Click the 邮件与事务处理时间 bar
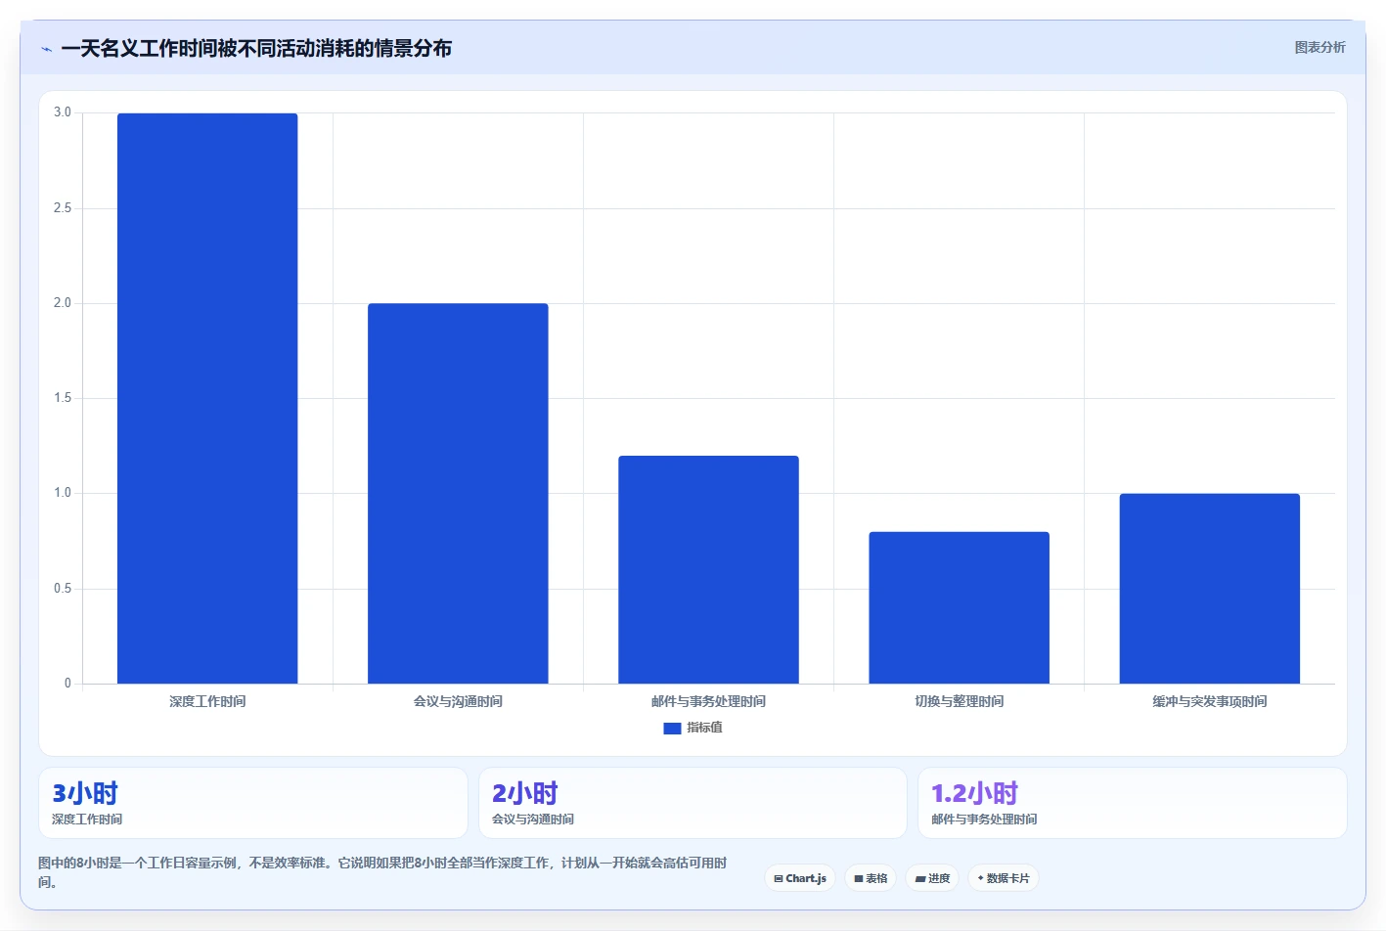Screen dimensions: 1386x931 [708, 569]
